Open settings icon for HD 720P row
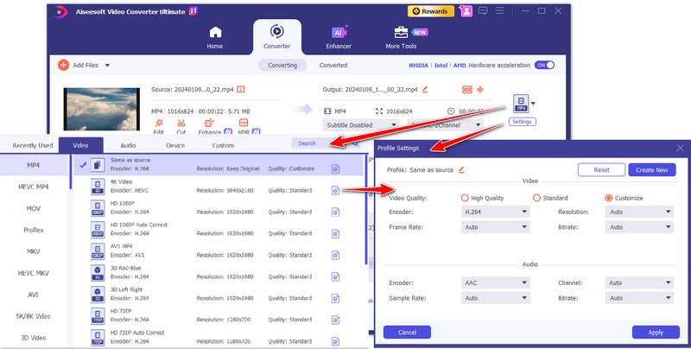This screenshot has width=691, height=349. 335,320
